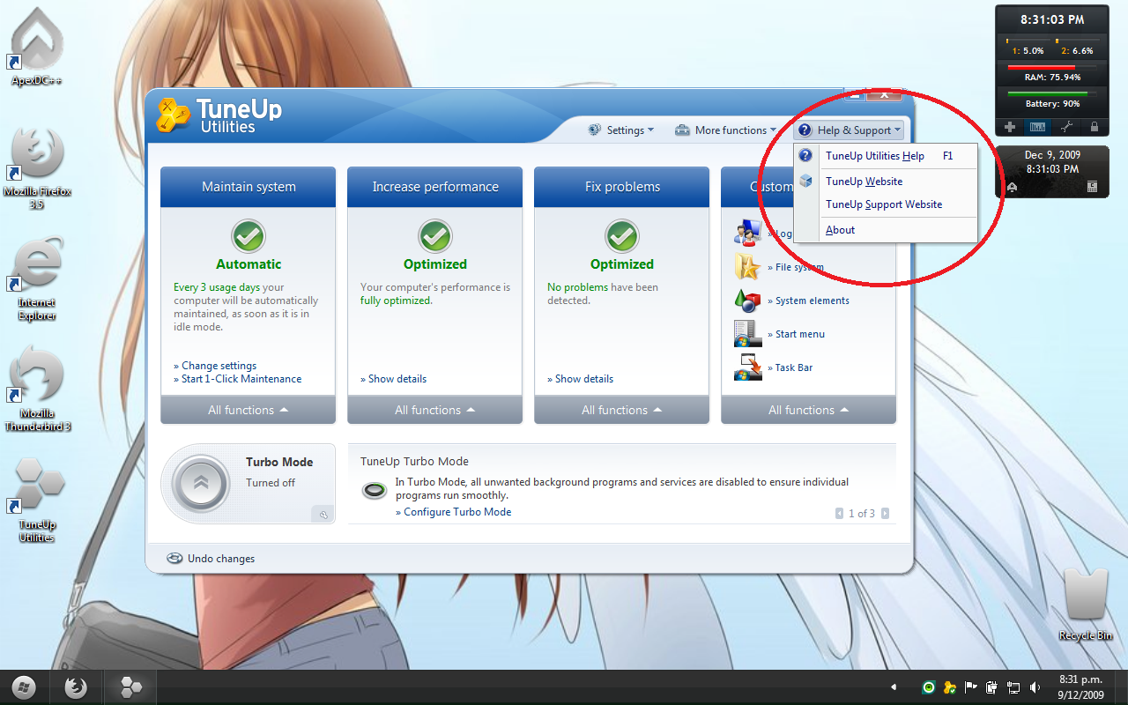Select TuneUp Website menu entry
The height and width of the screenshot is (705, 1128).
886,182
